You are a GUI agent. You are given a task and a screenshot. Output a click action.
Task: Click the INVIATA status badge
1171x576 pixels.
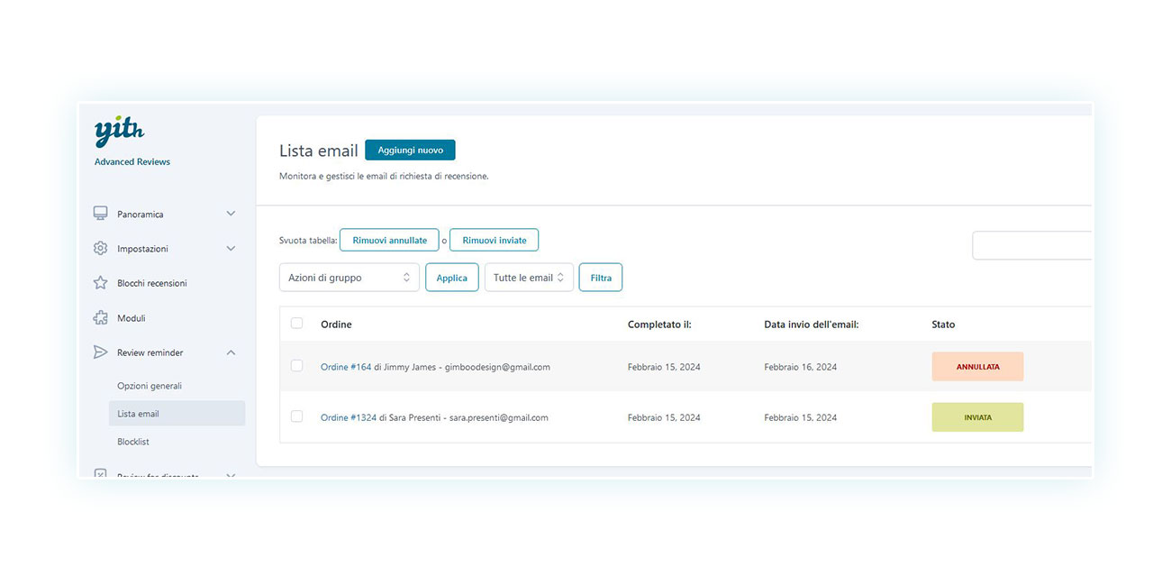tap(977, 417)
